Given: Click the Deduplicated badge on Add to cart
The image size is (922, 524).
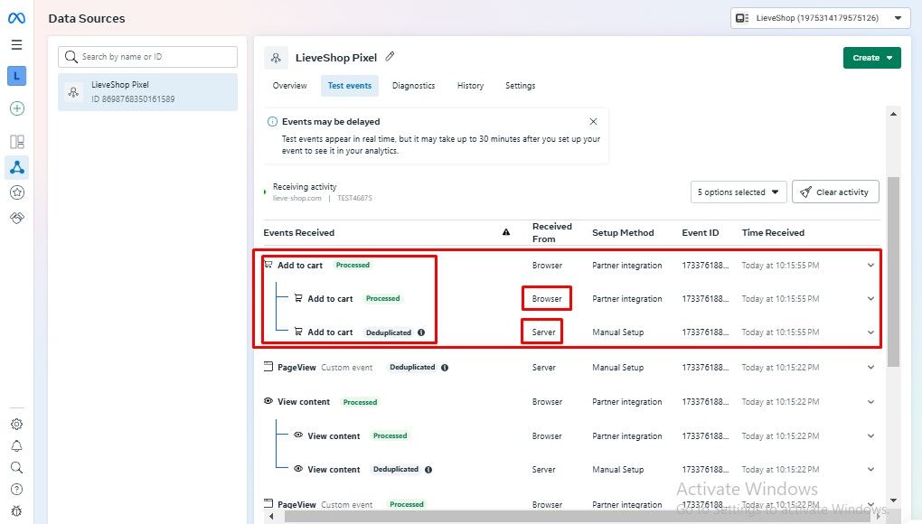Looking at the screenshot, I should (388, 332).
